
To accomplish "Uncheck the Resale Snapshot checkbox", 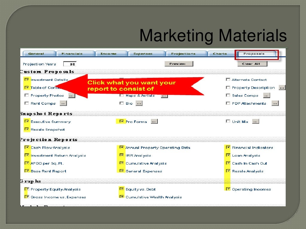I will pyautogui.click(x=27, y=129).
